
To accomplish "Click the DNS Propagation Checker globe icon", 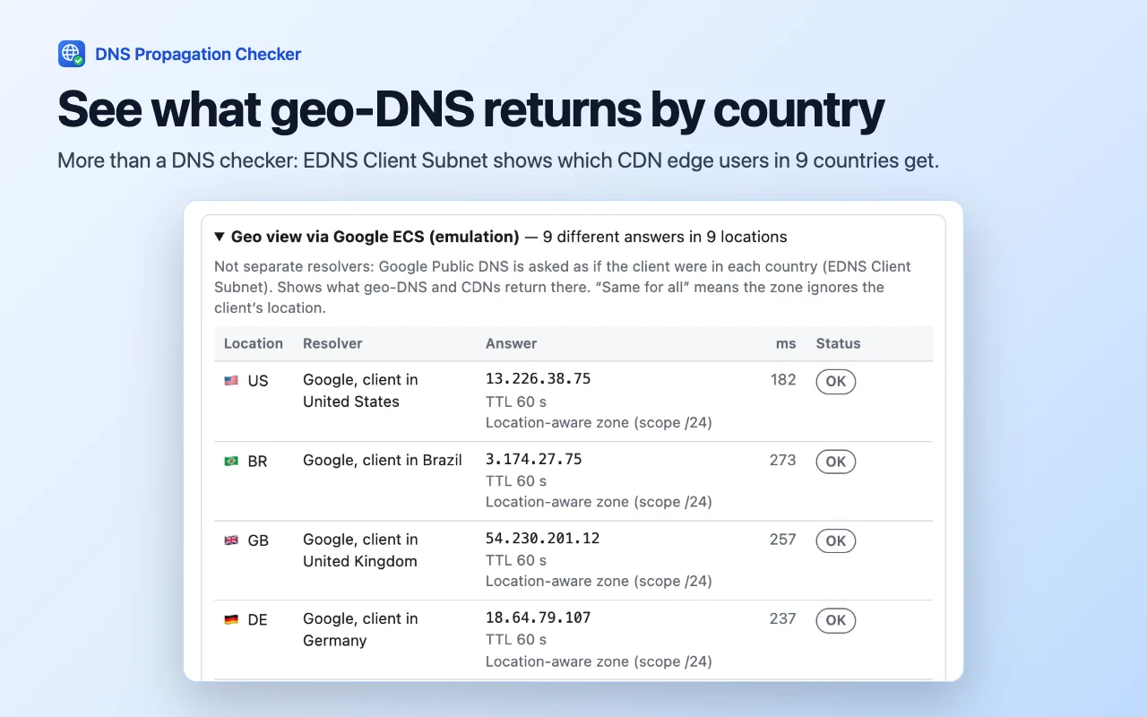I will [72, 54].
